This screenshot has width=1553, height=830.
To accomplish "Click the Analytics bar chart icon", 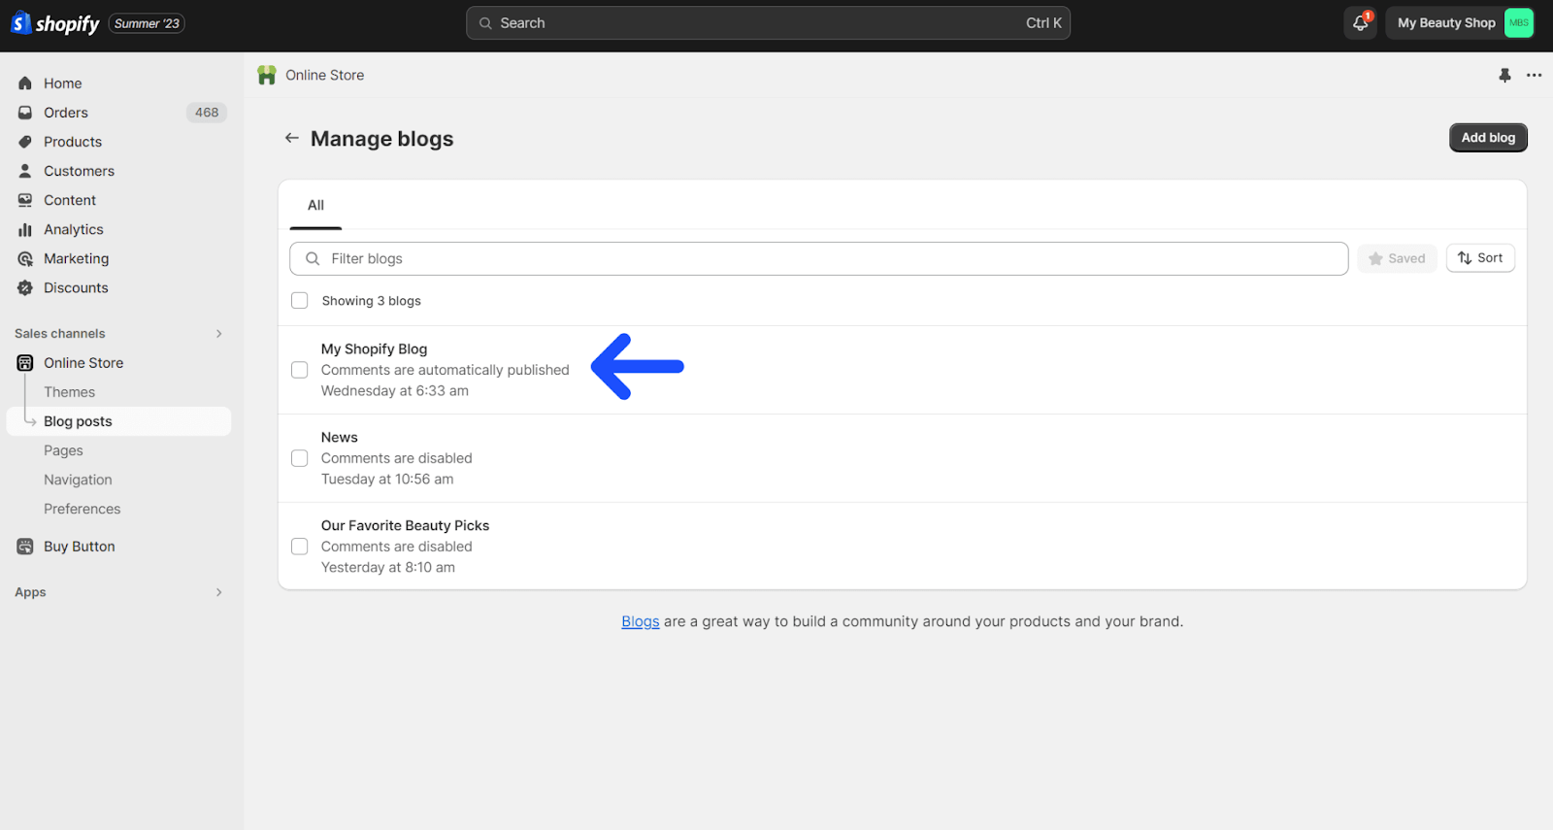I will pos(25,229).
